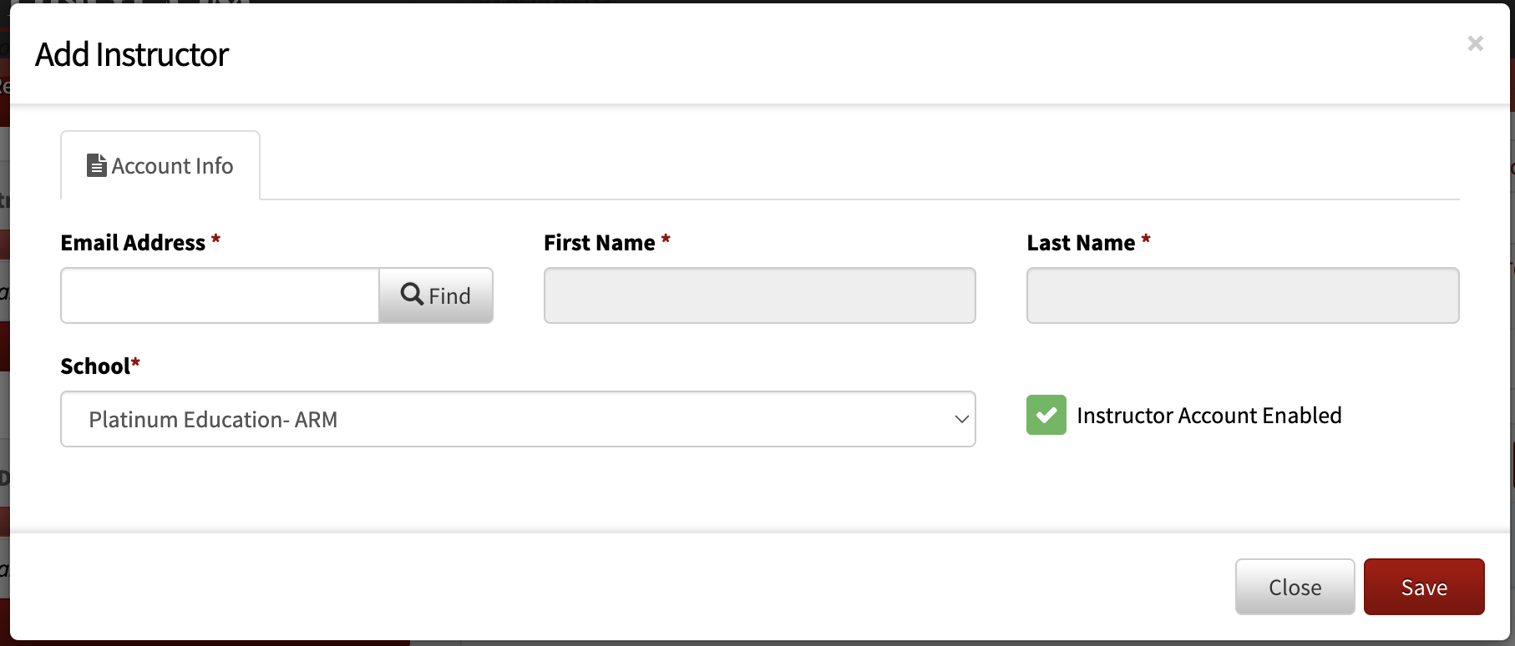Expand School options using the chevron arrow
This screenshot has height=646, width=1515.
click(x=961, y=419)
